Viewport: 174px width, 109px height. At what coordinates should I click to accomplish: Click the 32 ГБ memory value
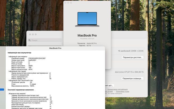tap(89, 46)
